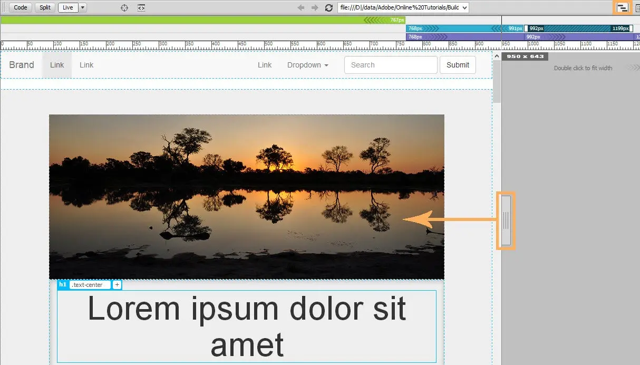Add class with the plus button

point(117,285)
